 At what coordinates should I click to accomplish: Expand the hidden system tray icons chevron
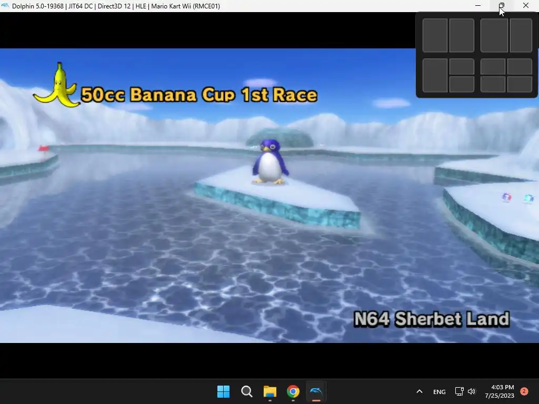point(420,391)
